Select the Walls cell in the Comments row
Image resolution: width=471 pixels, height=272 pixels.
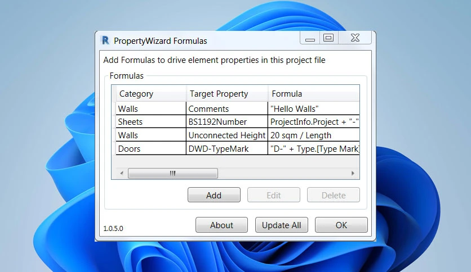[151, 108]
